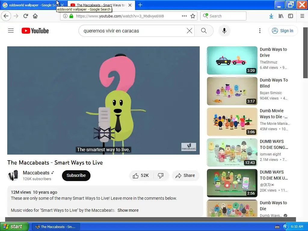Open the YouTube guide hamburger menu
This screenshot has height=231, width=308.
(x=11, y=31)
